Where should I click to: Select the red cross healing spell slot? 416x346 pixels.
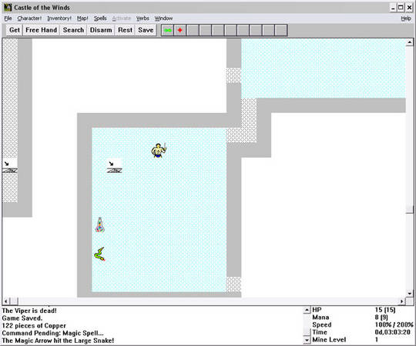point(180,30)
